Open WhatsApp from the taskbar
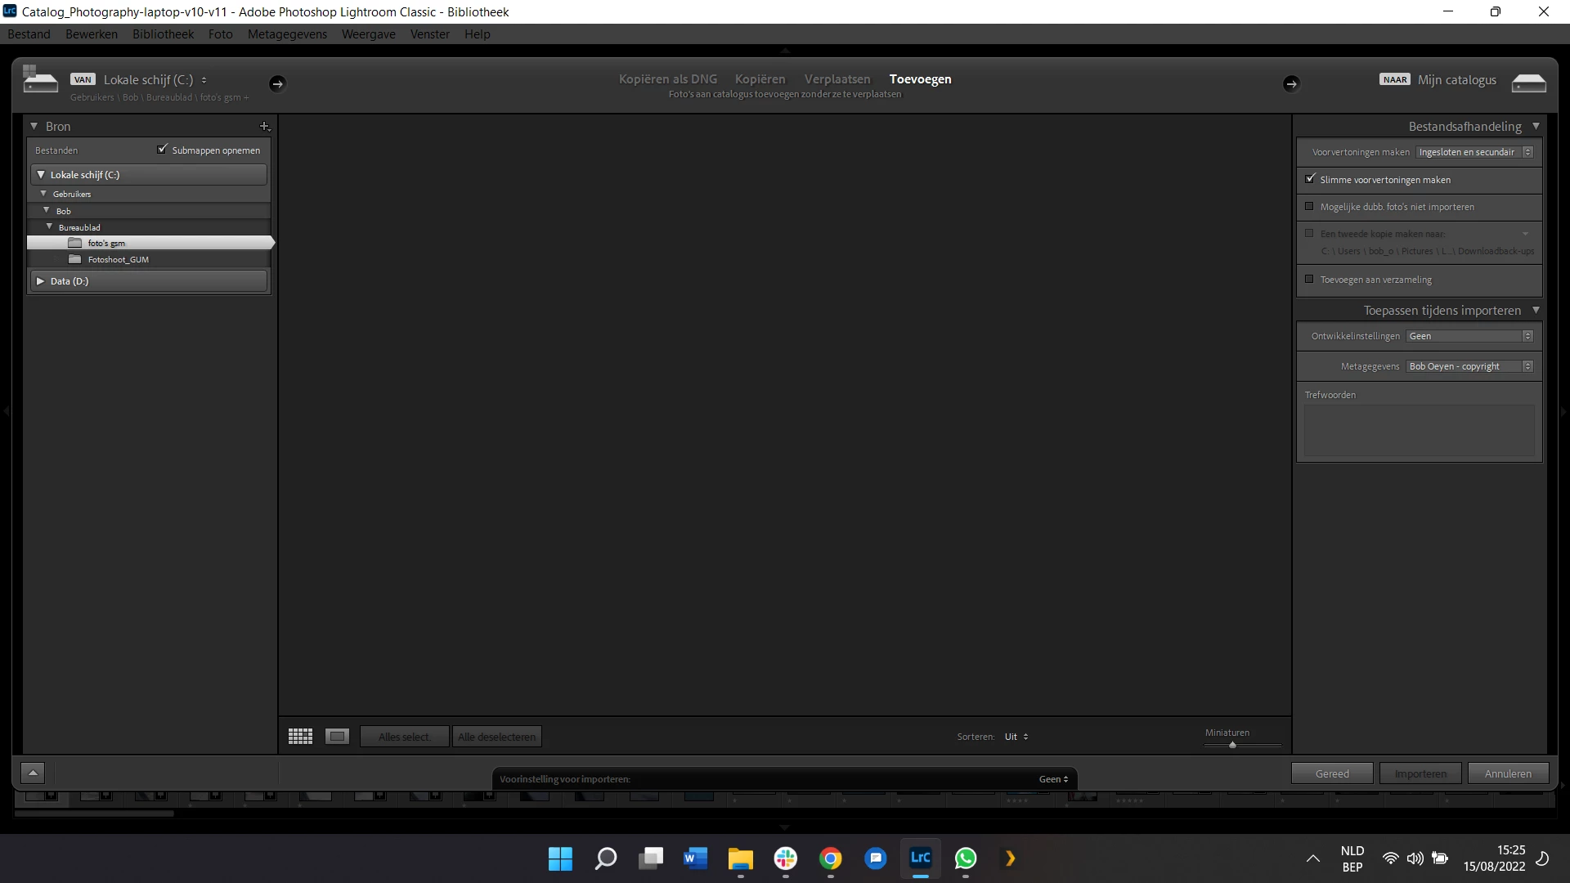Viewport: 1570px width, 883px height. (x=966, y=858)
